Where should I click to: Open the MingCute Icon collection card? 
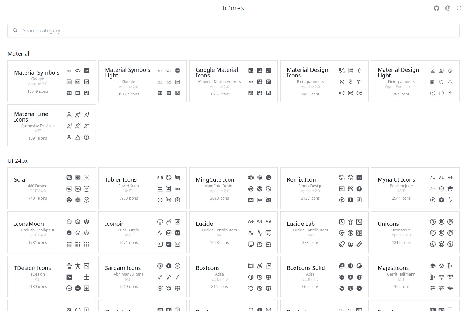(x=233, y=188)
